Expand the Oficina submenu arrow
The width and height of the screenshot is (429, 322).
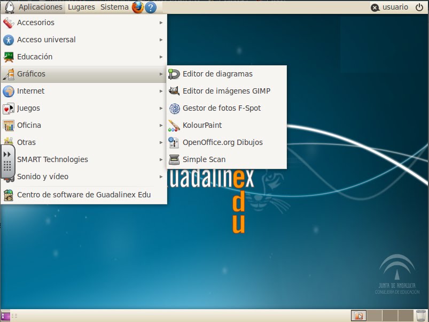click(x=161, y=125)
